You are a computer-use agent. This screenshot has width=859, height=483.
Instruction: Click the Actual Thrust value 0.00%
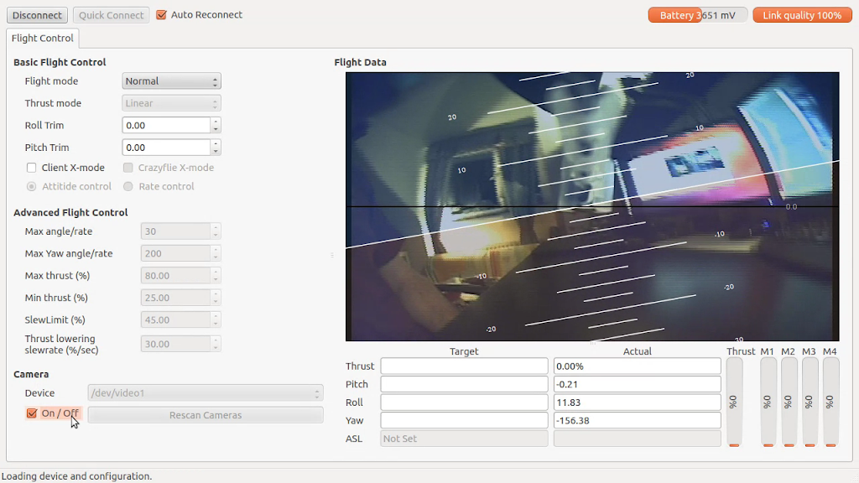pyautogui.click(x=638, y=366)
